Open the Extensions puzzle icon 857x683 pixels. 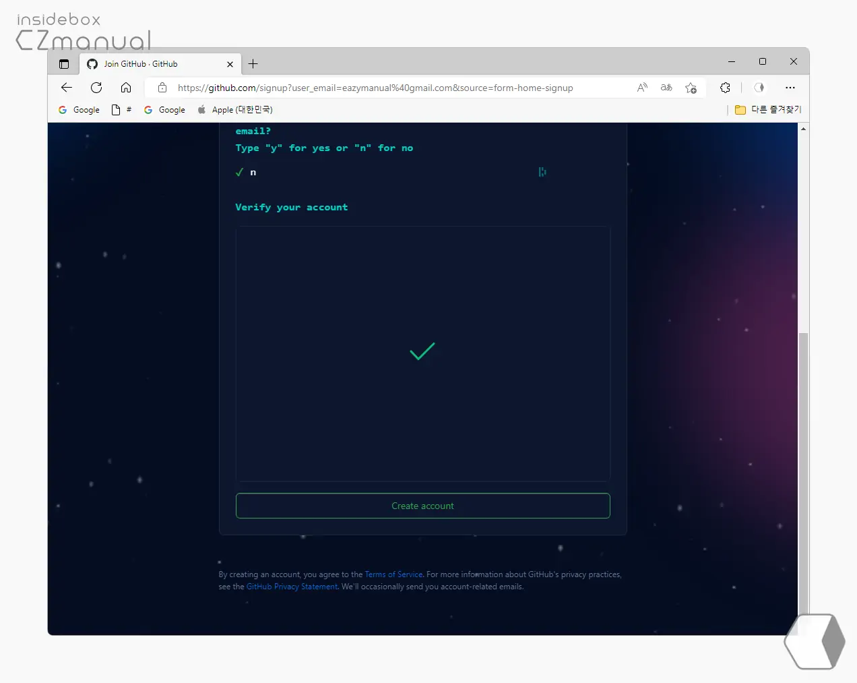725,88
